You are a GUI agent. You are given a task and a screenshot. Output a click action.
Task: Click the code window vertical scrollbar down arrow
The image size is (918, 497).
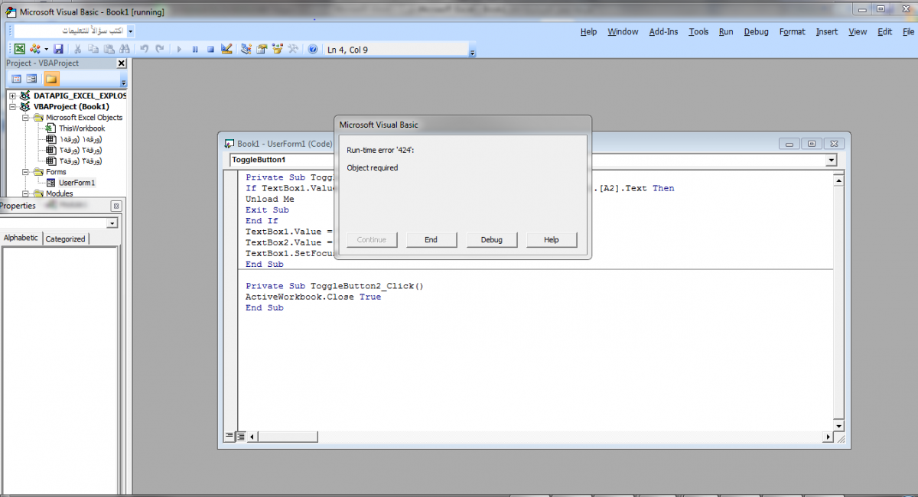click(838, 425)
